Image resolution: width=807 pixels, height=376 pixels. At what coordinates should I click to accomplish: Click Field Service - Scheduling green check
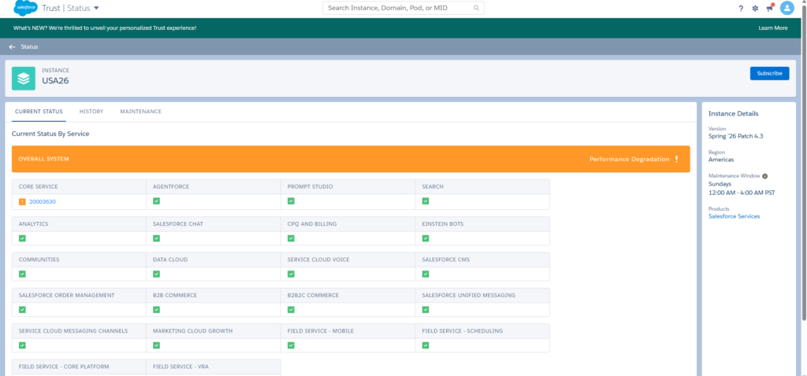point(426,345)
